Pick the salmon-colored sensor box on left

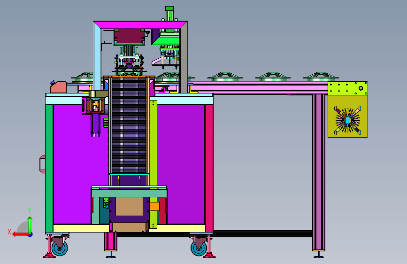point(58,87)
